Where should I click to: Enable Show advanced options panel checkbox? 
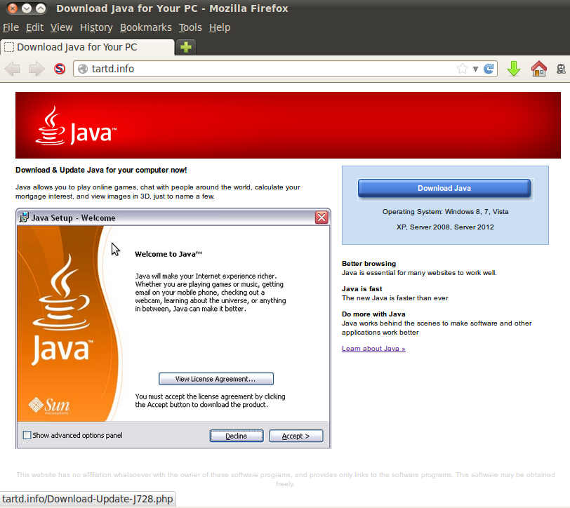[x=27, y=435]
